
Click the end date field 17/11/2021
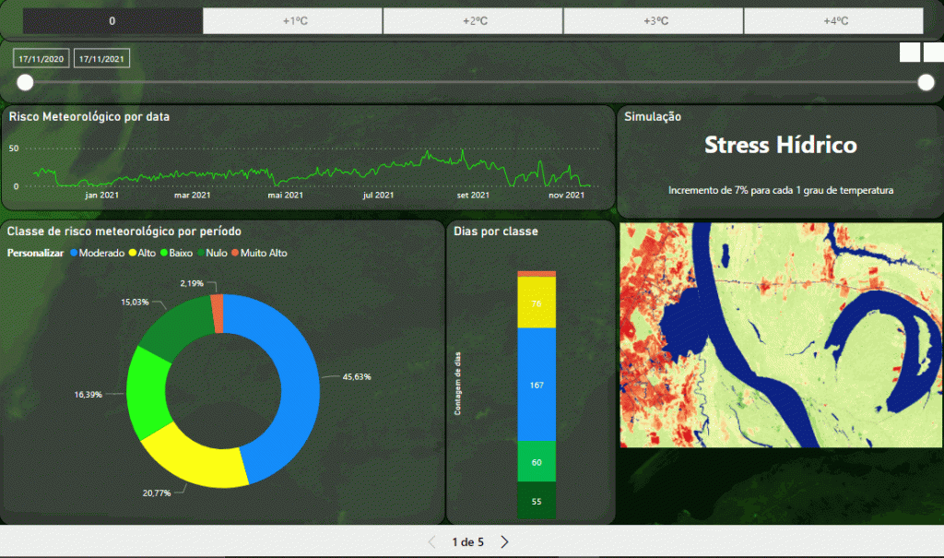click(x=101, y=58)
